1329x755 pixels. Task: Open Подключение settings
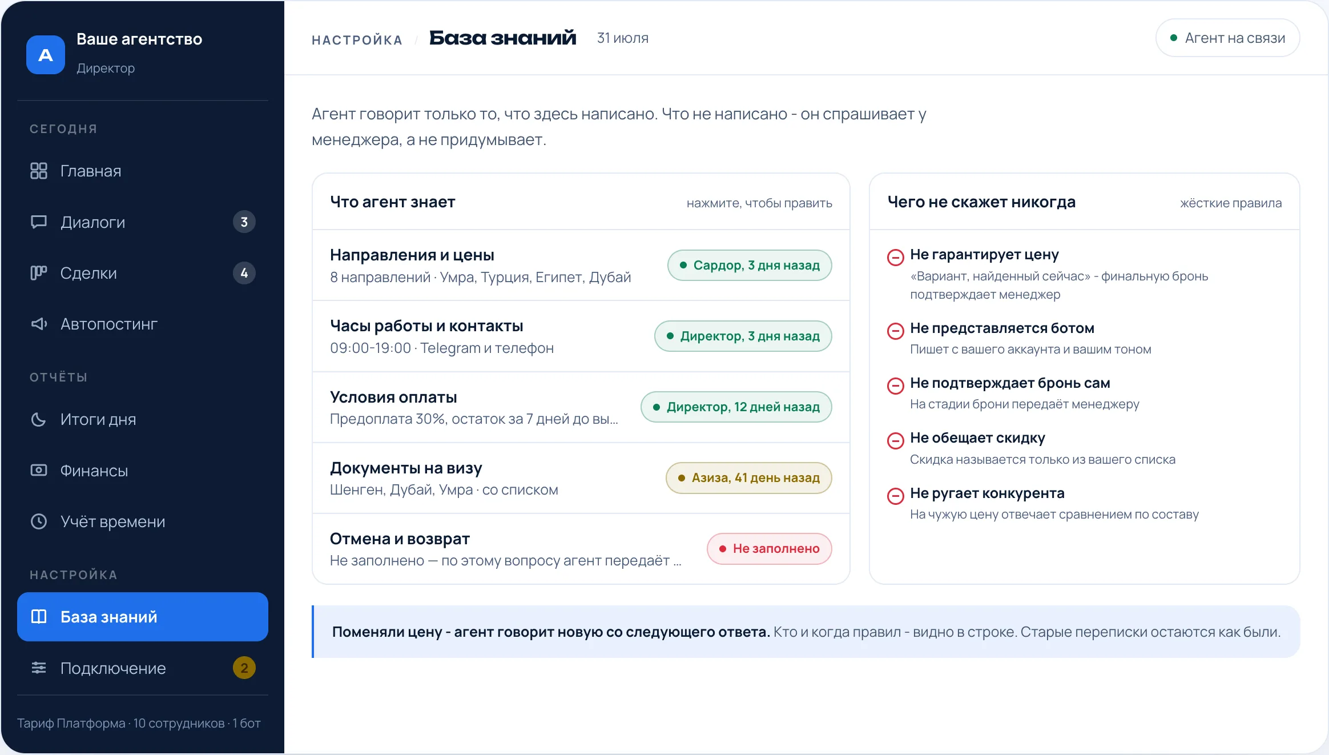click(143, 668)
